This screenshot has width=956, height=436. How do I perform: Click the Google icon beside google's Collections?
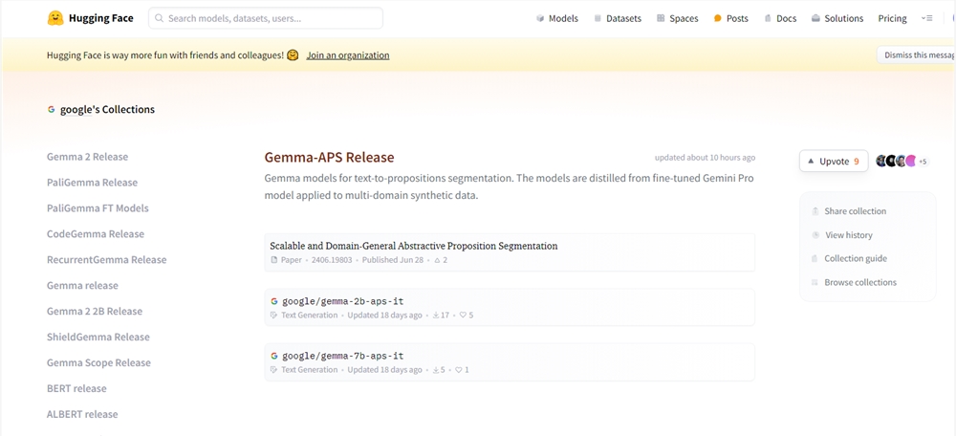(52, 110)
